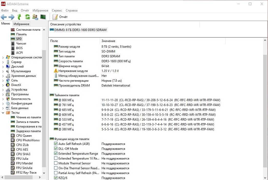Click the CPU AES test icon
The width and height of the screenshot is (268, 180).
[13, 150]
